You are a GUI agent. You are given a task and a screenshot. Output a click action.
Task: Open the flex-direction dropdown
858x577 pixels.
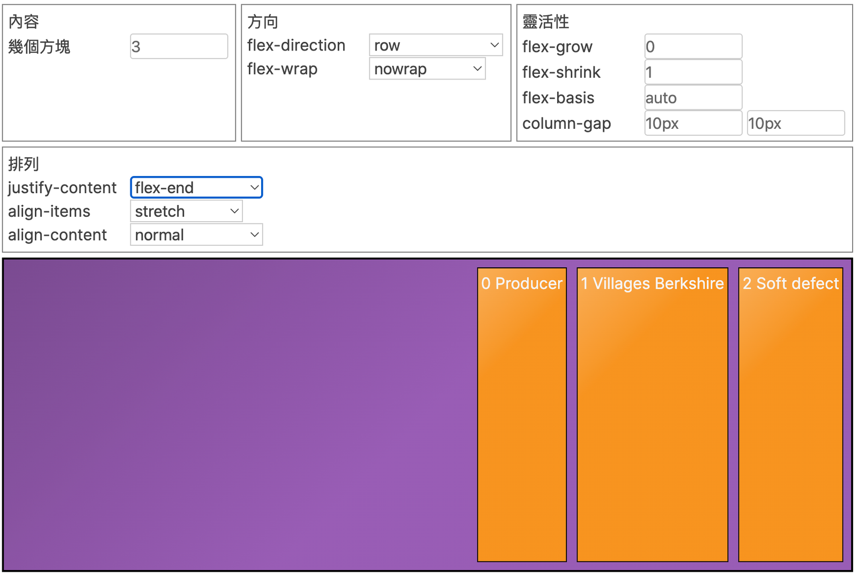point(435,45)
